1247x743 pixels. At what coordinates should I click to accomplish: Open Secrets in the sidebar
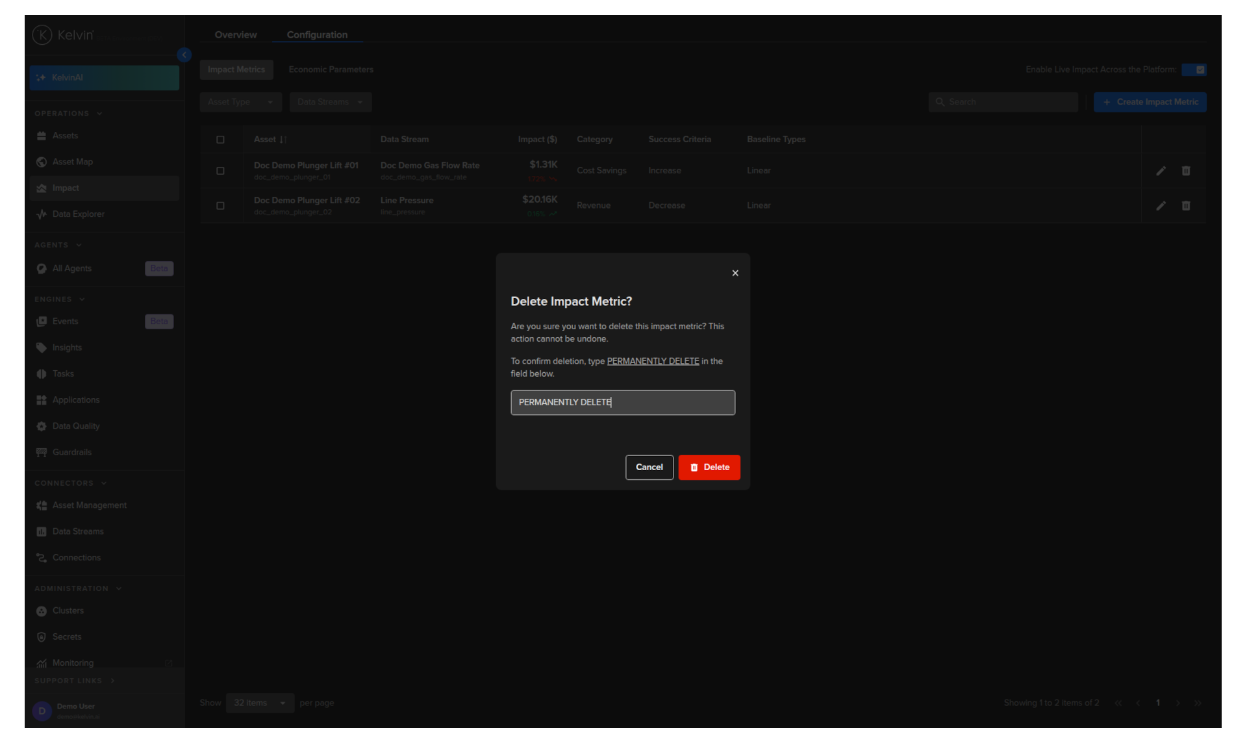click(x=104, y=636)
